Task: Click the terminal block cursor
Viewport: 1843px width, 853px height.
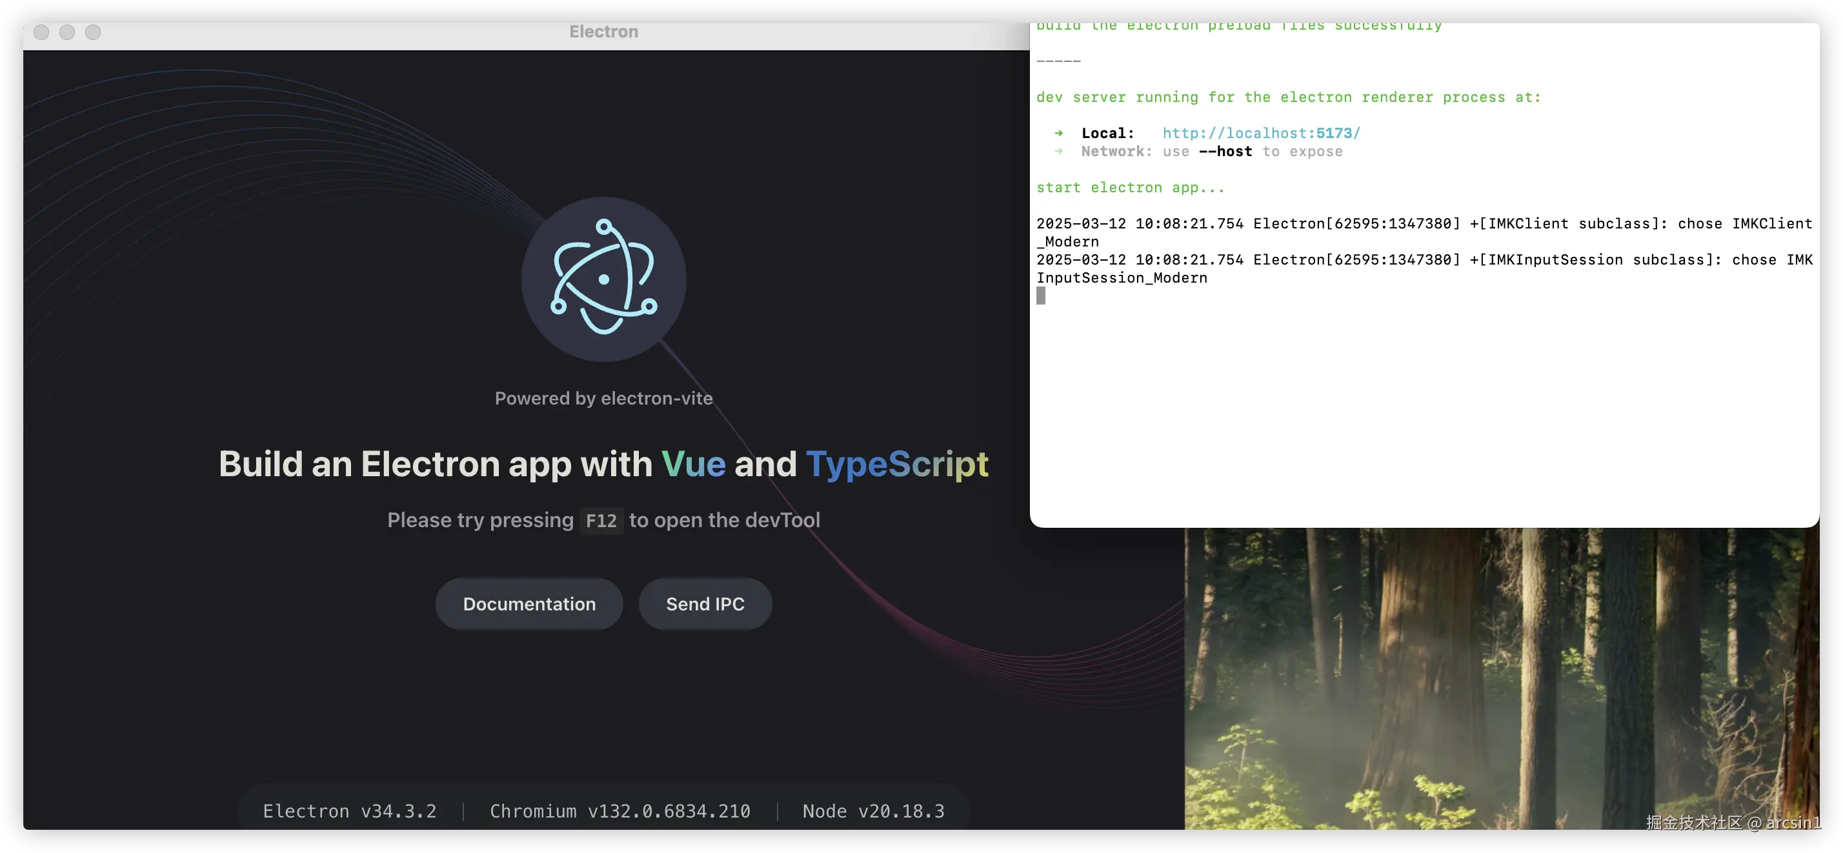Action: (1041, 296)
